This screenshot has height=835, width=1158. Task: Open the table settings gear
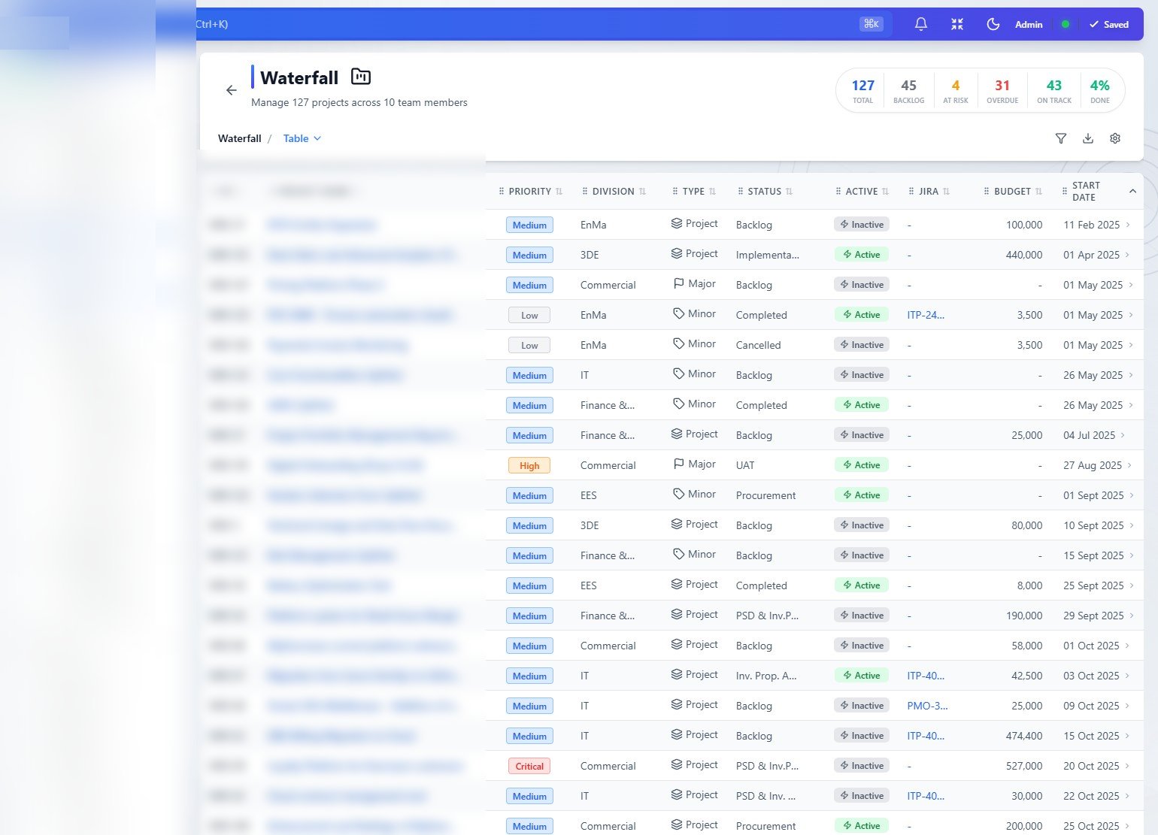(x=1114, y=138)
